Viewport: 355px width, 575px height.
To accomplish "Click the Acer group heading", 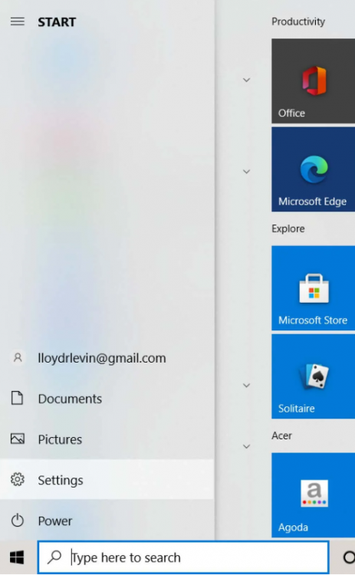I will click(281, 435).
